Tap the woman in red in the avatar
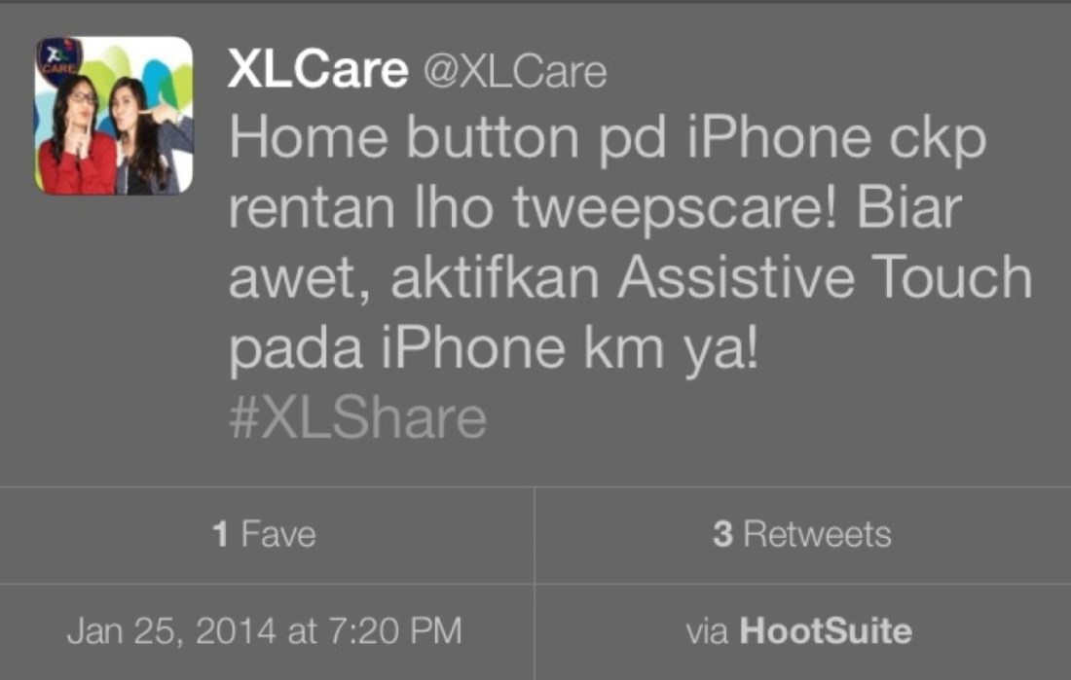 pos(76,136)
